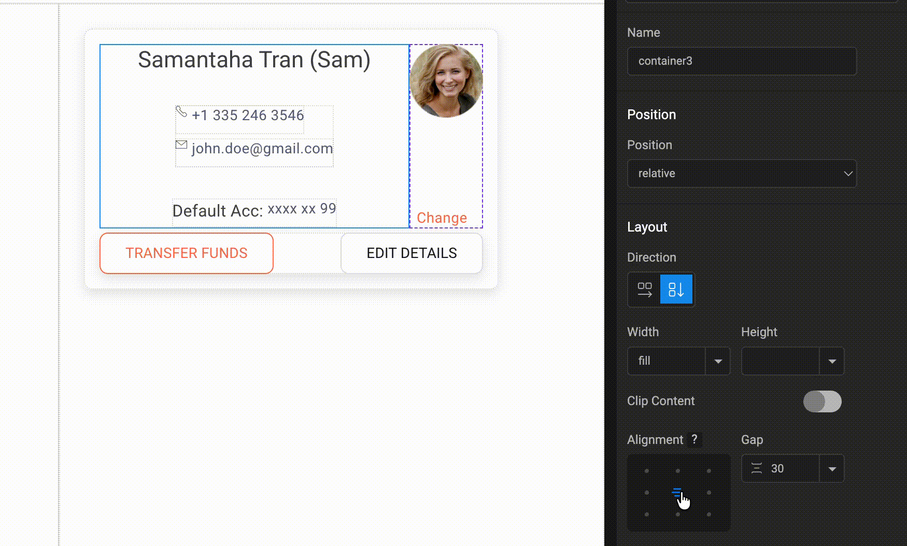Select the middle-left alignment dot

click(x=646, y=493)
